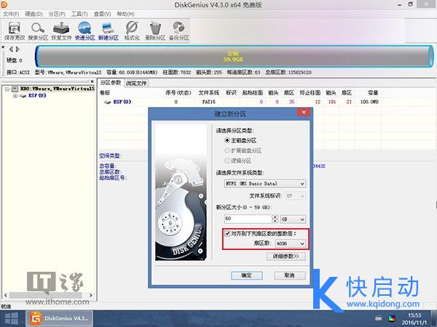The height and width of the screenshot is (327, 437).
Task: Click the DiskGenius taskbar button
Action: pyautogui.click(x=60, y=319)
